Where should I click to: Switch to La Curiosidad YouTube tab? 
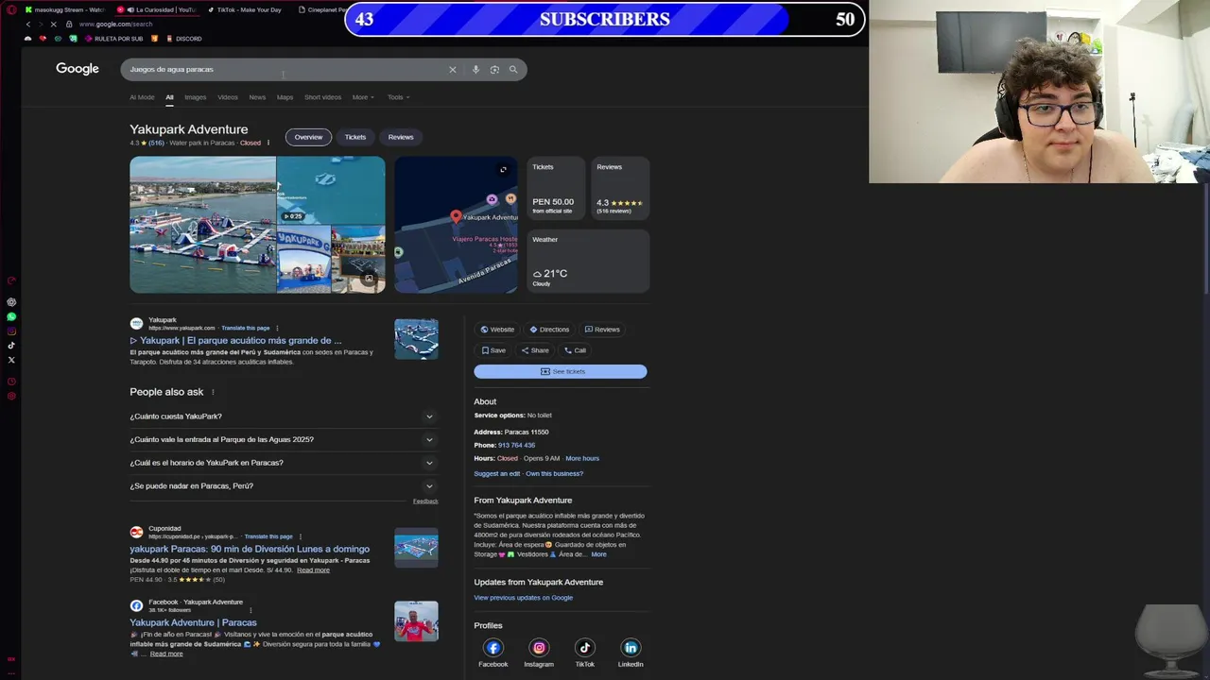156,9
